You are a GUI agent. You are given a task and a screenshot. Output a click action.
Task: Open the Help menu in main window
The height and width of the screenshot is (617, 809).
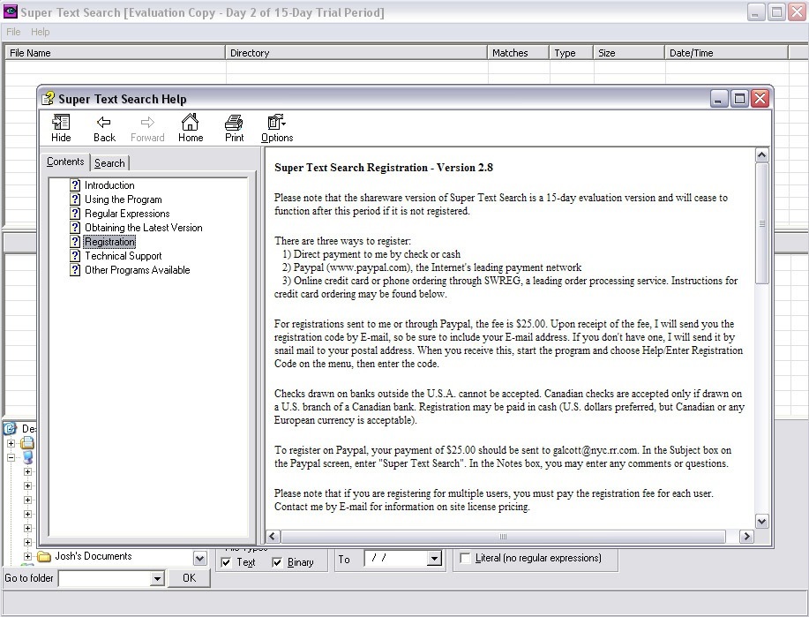click(x=41, y=32)
